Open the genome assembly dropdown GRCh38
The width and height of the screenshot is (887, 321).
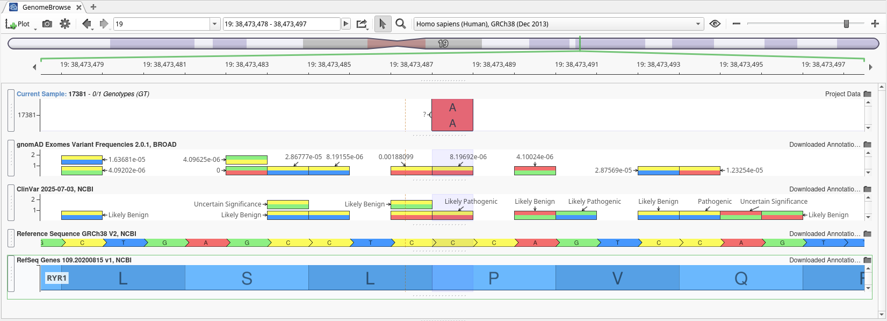point(559,24)
